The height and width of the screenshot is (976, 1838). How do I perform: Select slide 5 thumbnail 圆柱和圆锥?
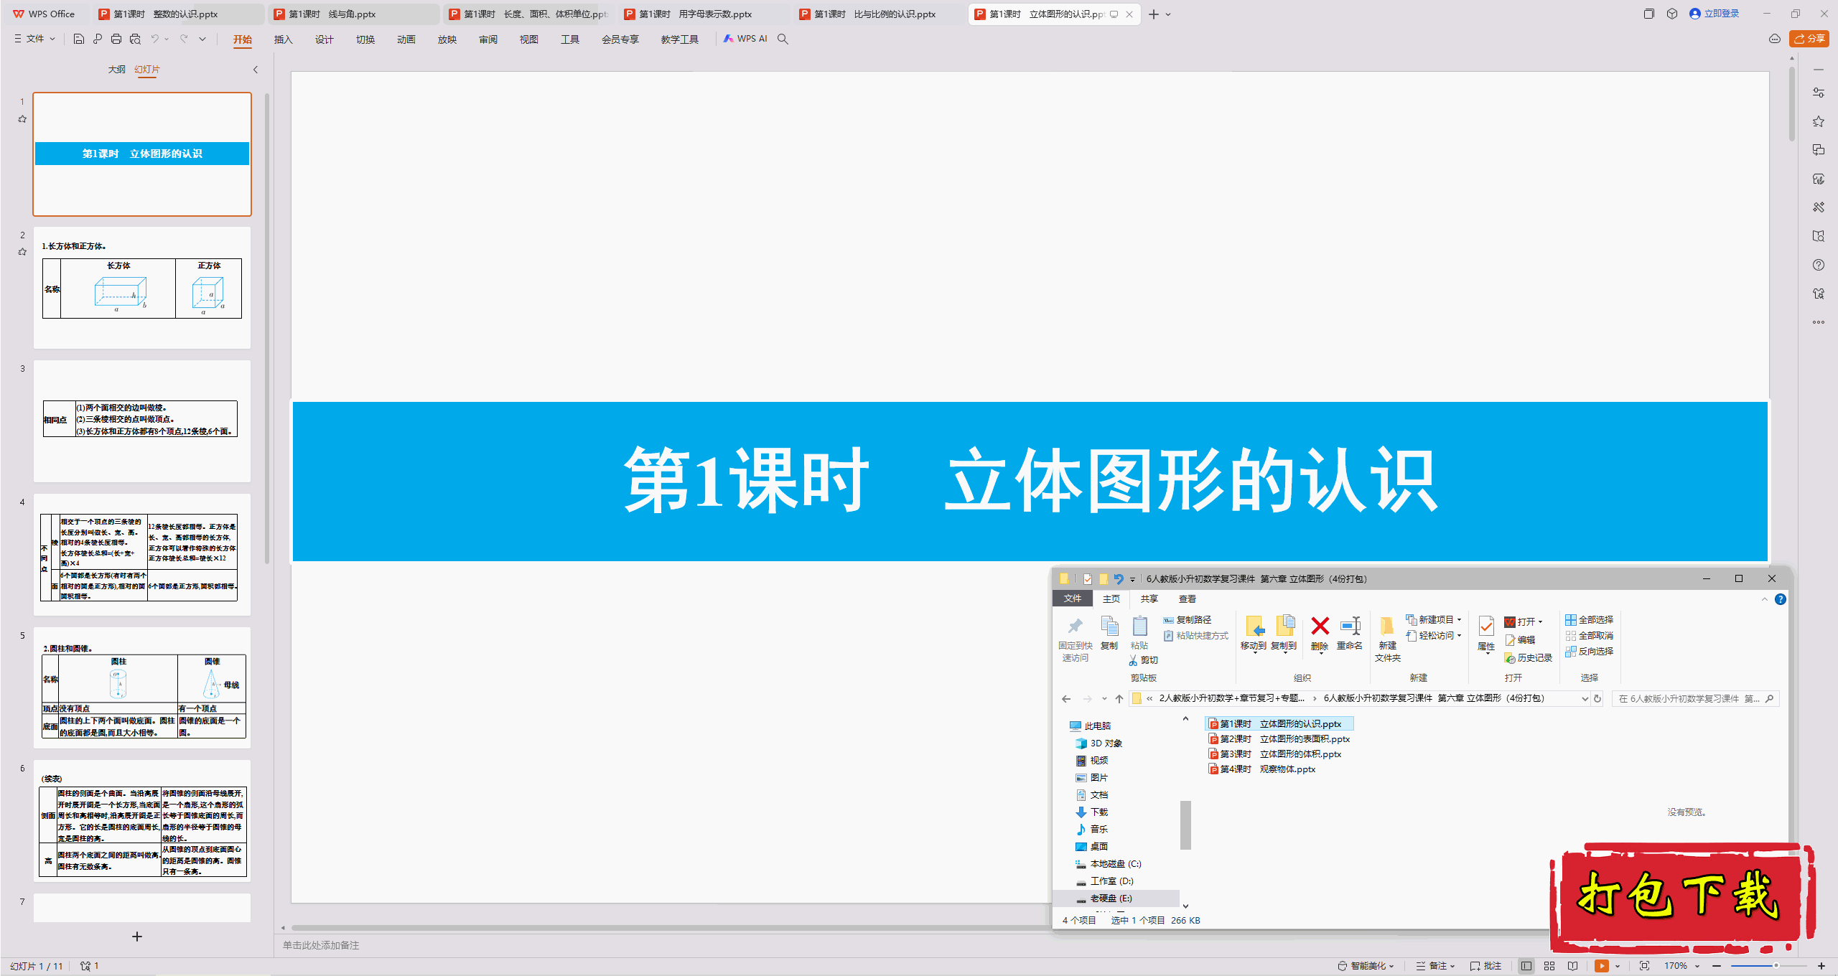tap(142, 688)
